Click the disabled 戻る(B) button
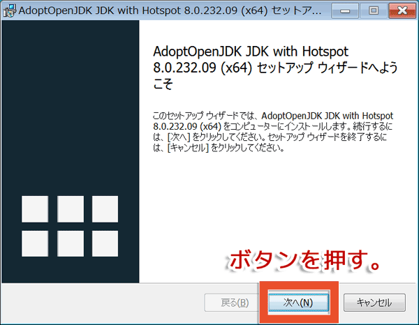 coord(232,303)
